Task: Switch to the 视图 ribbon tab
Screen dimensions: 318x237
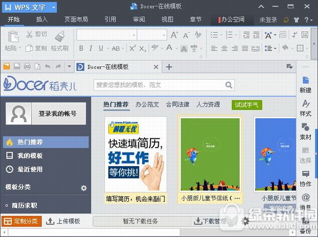Action: (x=167, y=20)
